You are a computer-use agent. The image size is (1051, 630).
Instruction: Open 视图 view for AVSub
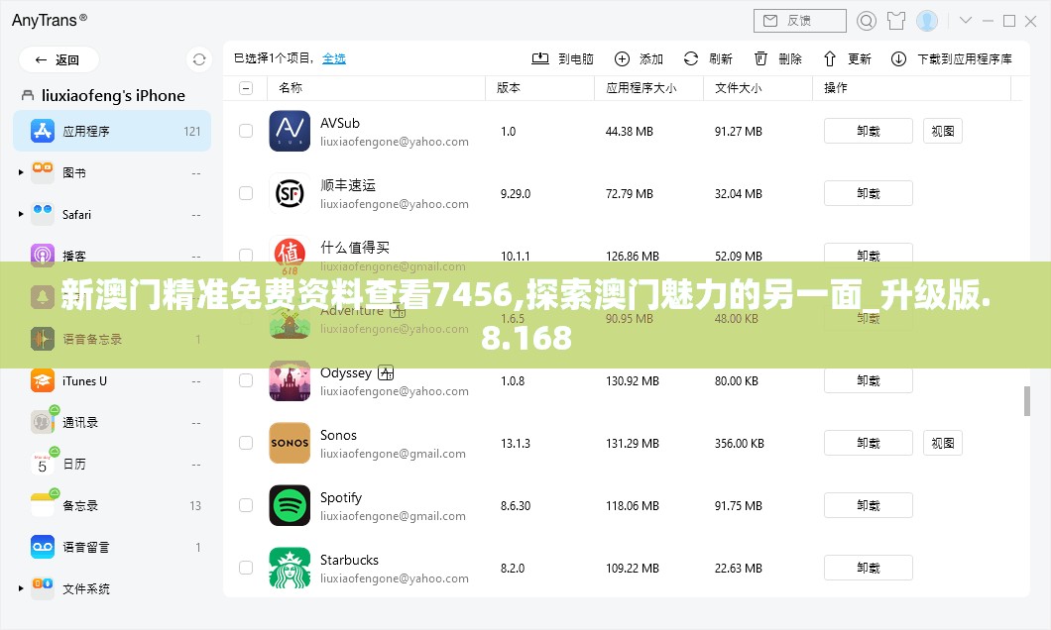click(x=942, y=131)
